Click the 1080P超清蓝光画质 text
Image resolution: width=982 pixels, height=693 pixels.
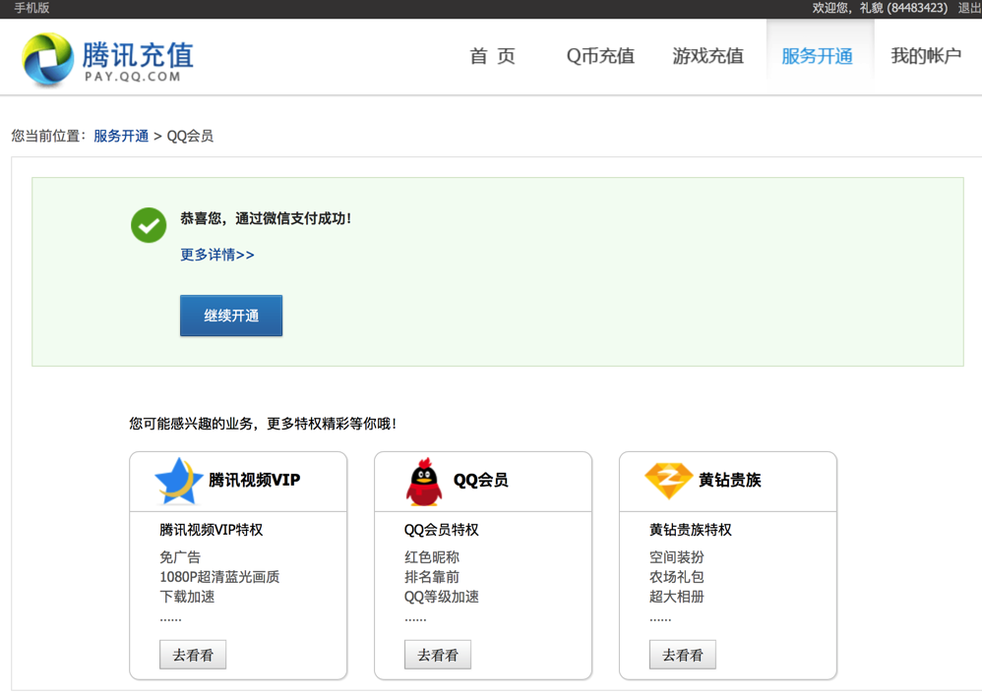click(x=219, y=577)
